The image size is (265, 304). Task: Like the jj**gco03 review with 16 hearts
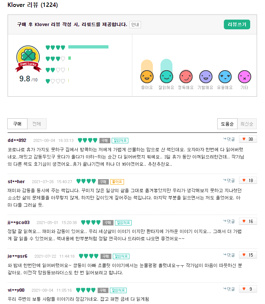248,221
